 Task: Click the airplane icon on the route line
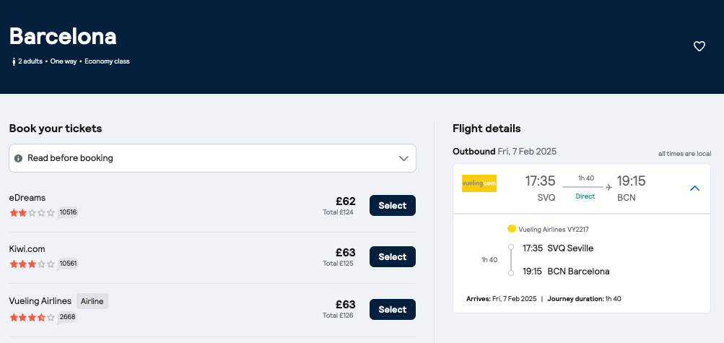[x=609, y=187]
